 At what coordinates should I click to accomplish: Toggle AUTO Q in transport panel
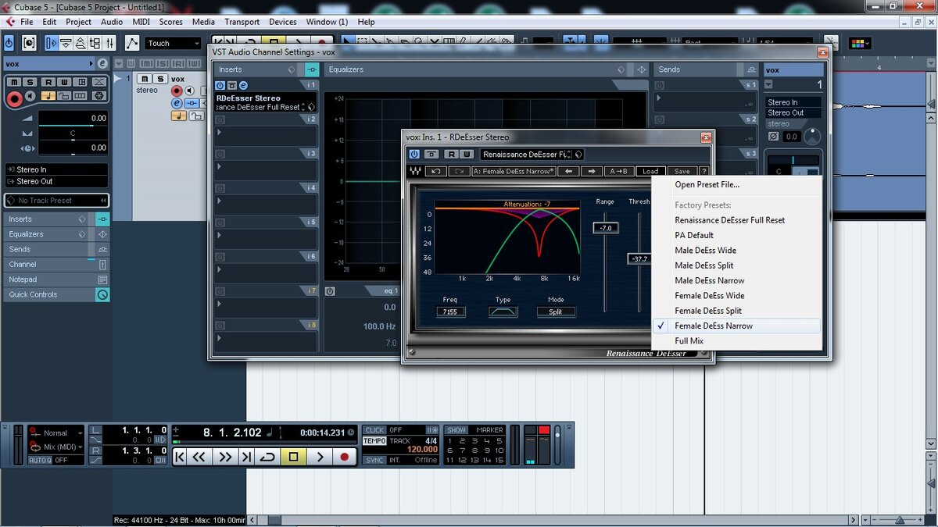click(40, 460)
